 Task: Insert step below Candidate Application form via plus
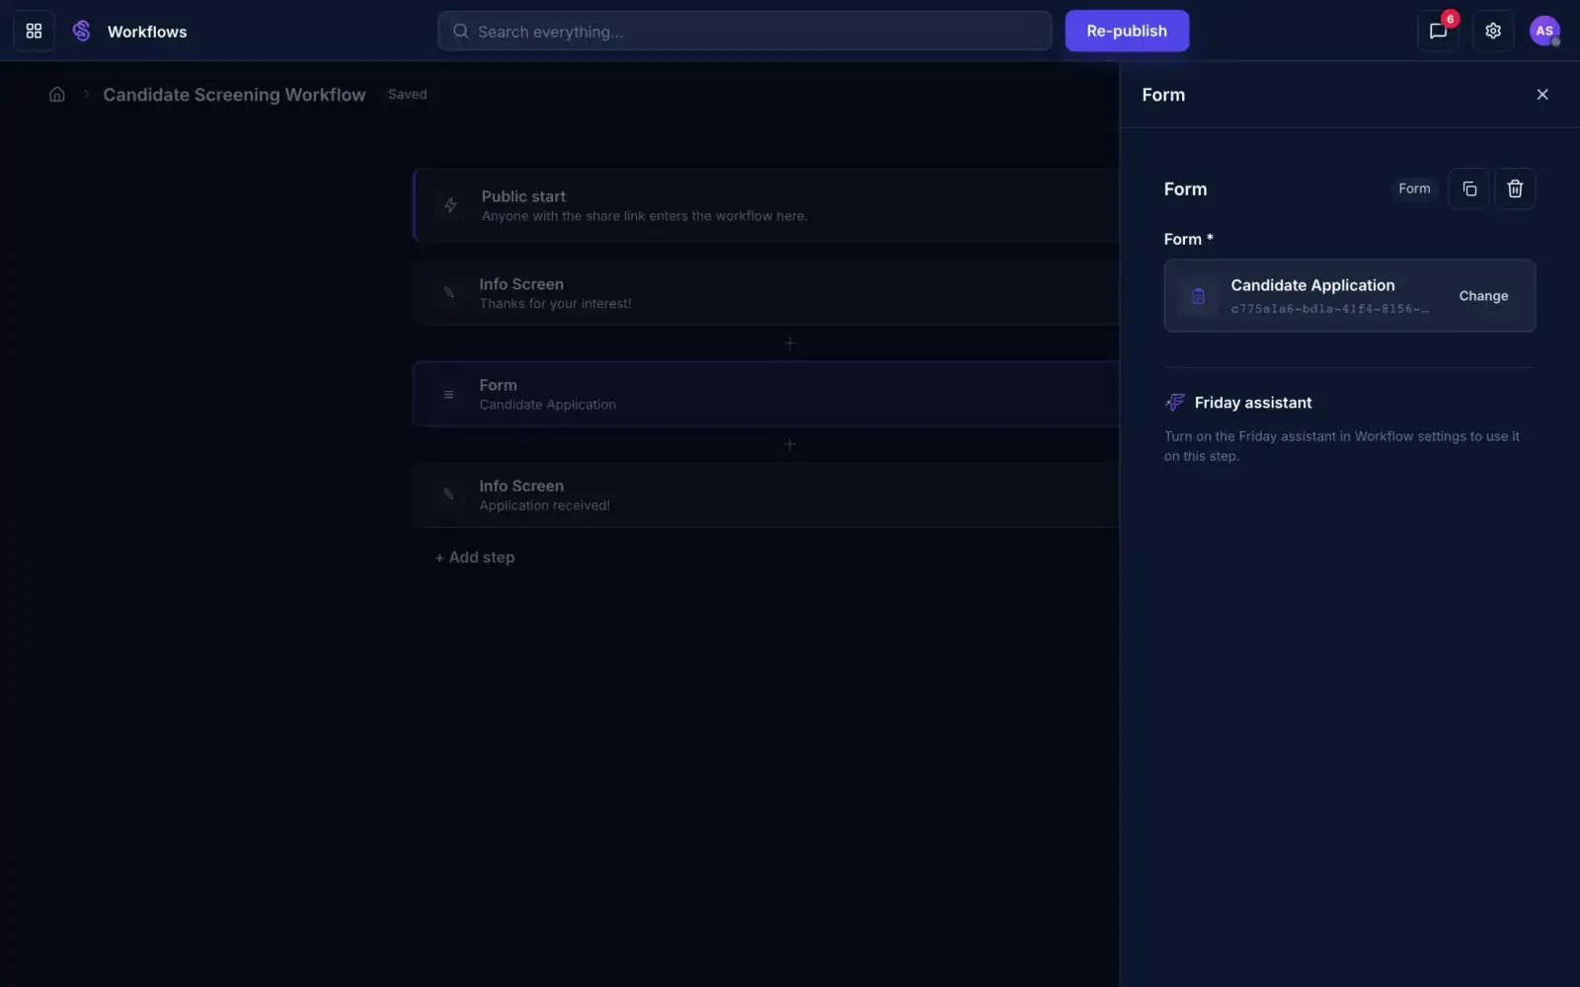click(790, 444)
